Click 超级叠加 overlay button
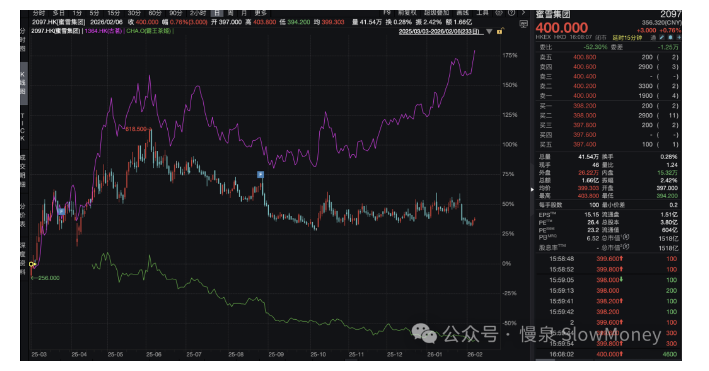 click(x=437, y=13)
